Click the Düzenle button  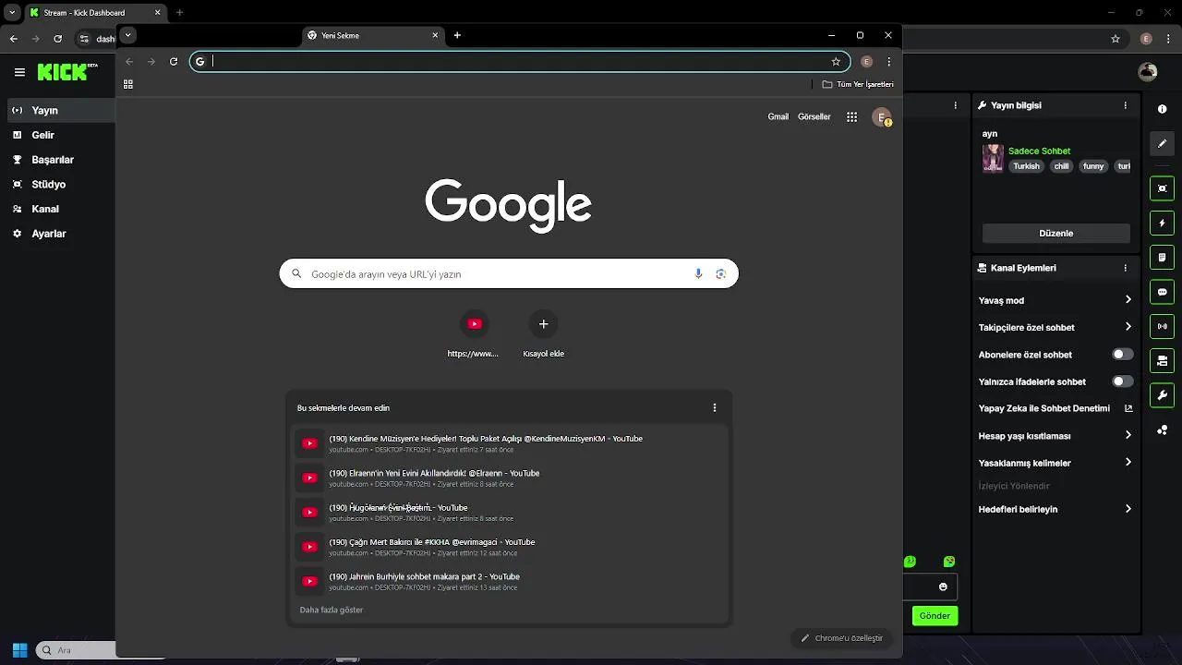(x=1056, y=234)
